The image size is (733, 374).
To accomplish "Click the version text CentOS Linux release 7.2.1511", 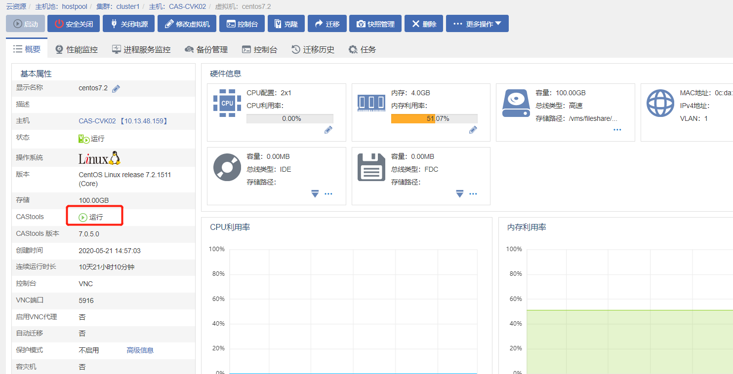I will tap(125, 179).
